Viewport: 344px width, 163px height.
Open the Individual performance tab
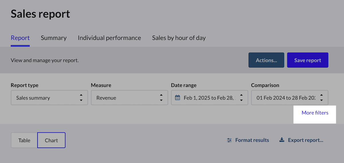click(x=109, y=38)
